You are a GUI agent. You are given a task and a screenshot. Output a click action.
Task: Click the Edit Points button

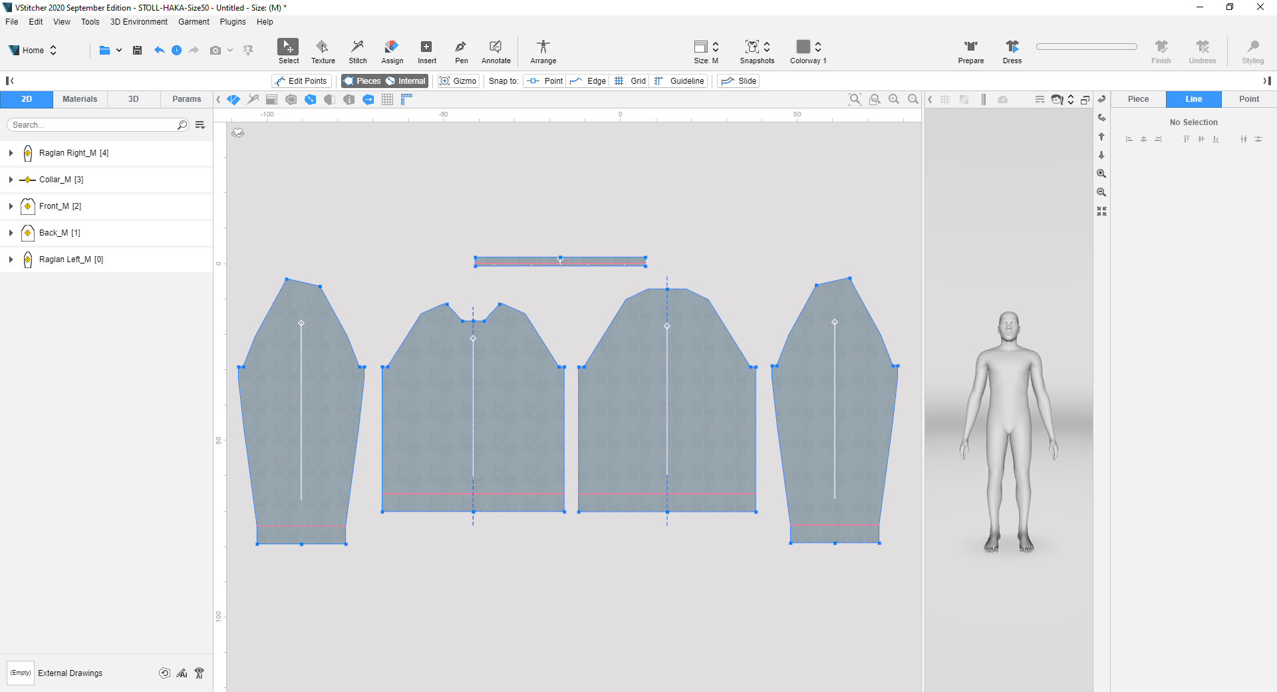301,81
